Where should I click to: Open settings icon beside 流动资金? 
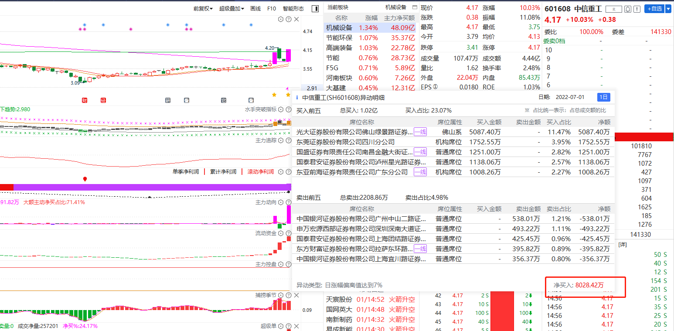click(x=281, y=233)
